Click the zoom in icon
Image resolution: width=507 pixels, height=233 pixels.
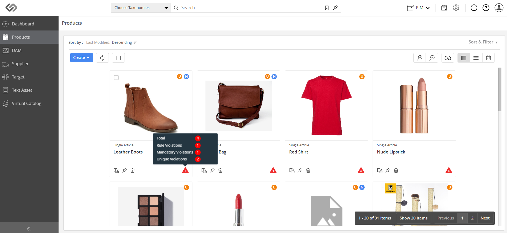(x=420, y=58)
